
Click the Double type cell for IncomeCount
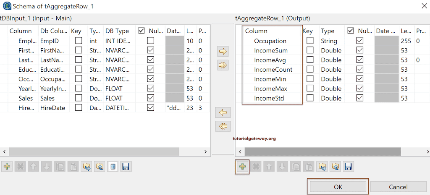point(332,70)
